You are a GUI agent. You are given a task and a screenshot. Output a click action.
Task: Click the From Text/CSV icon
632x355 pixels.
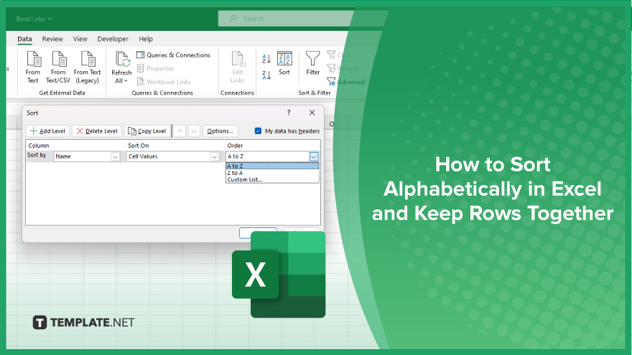click(59, 59)
